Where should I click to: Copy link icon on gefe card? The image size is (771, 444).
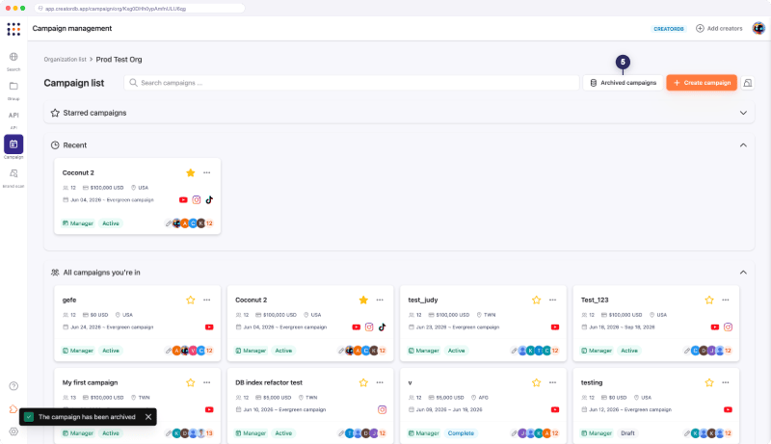click(168, 351)
